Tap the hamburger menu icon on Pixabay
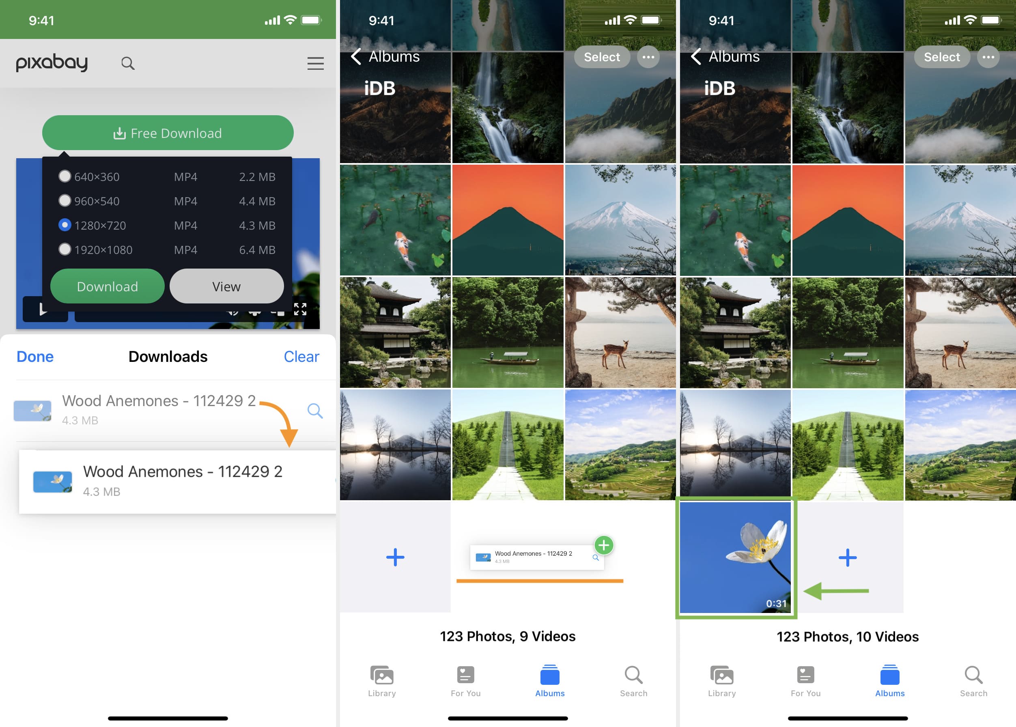The width and height of the screenshot is (1016, 727). pos(315,63)
